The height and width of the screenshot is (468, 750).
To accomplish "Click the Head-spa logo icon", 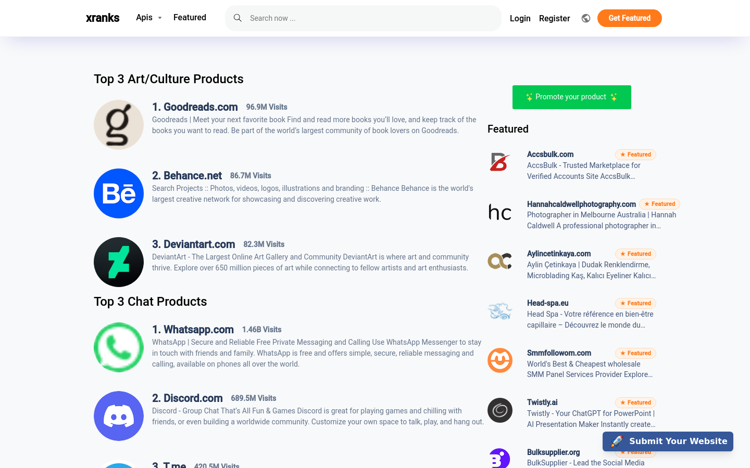I will click(500, 311).
